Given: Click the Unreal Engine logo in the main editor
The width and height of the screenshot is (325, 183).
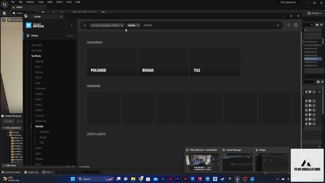Looking at the screenshot, I should (5, 5).
